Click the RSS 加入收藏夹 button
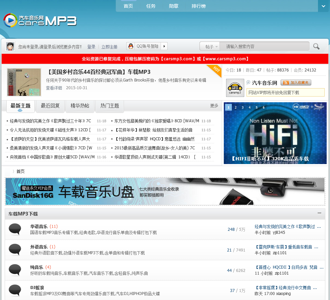 (x=296, y=83)
